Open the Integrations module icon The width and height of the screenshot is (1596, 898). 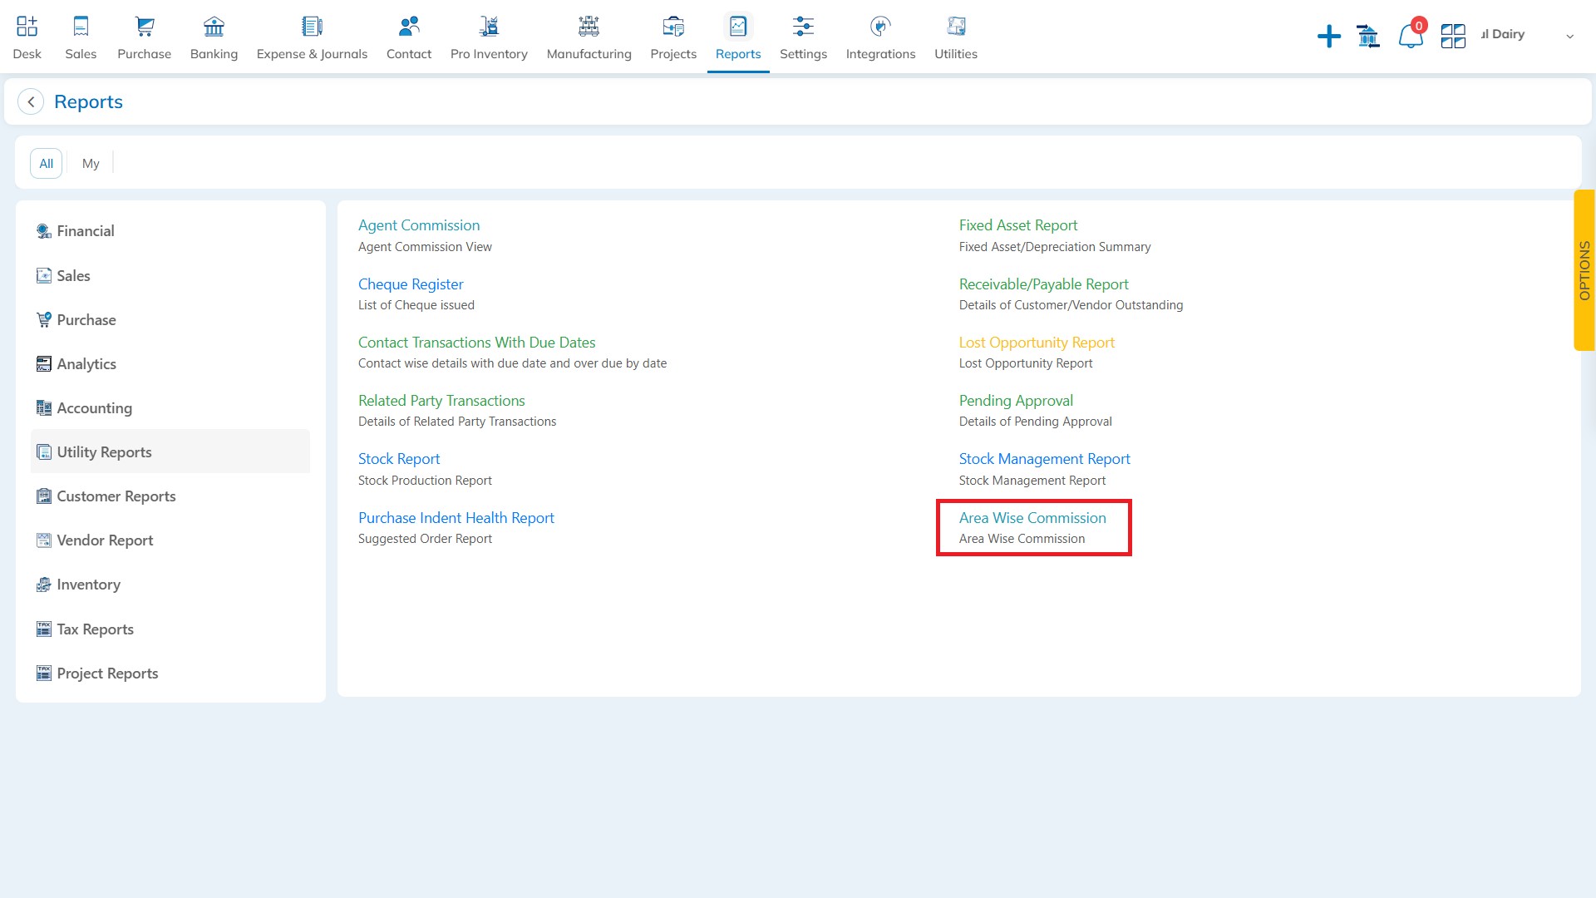880,27
